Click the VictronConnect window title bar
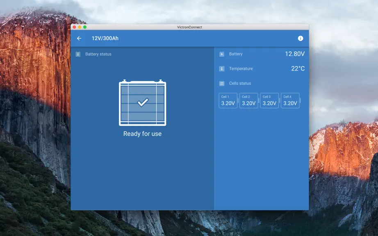This screenshot has width=378, height=236. (x=190, y=27)
